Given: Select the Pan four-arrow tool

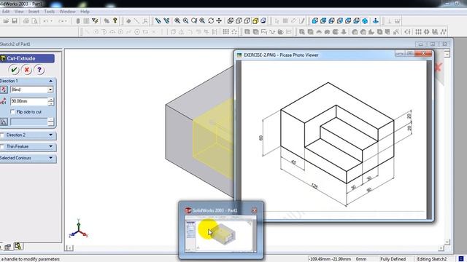Looking at the screenshot, I should tap(219, 20).
